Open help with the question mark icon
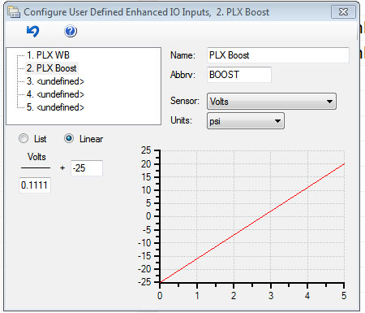The height and width of the screenshot is (313, 365). 71,31
